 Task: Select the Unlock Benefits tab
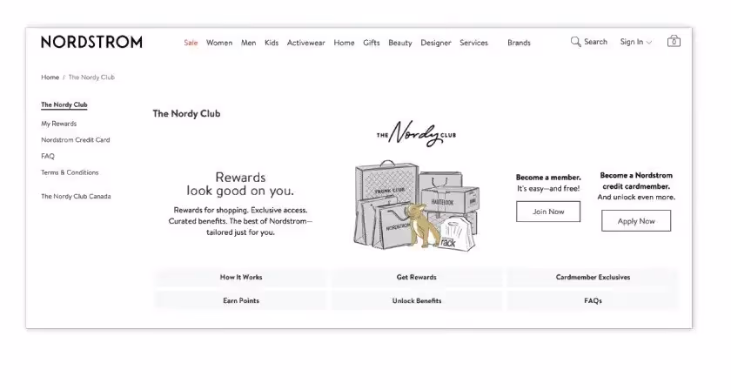click(x=416, y=301)
